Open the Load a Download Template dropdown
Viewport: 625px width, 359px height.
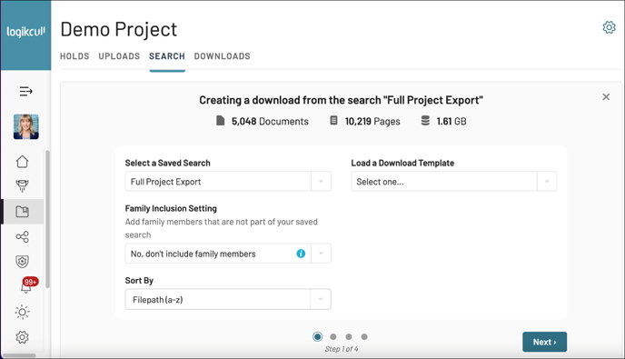click(x=453, y=182)
